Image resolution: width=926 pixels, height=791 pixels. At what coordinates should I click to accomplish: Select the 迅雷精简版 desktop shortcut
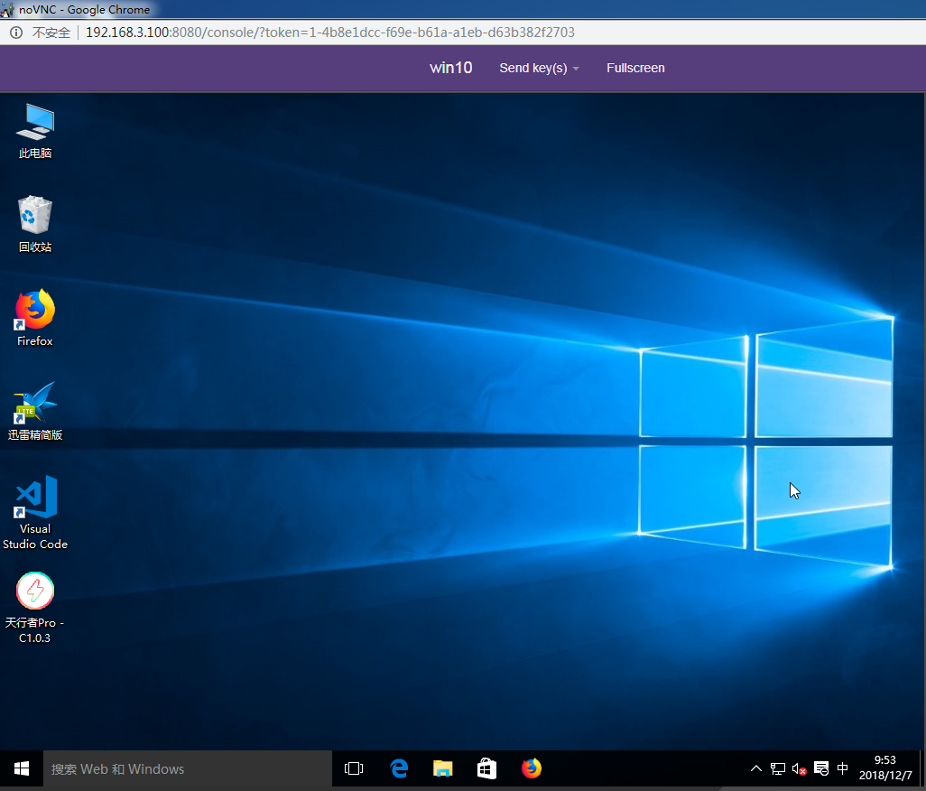click(x=35, y=411)
